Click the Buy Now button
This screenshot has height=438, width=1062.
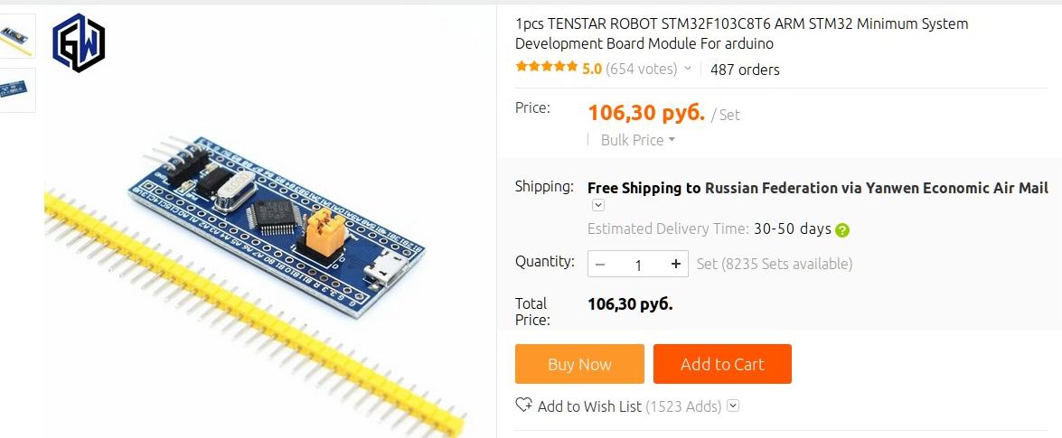pos(579,364)
